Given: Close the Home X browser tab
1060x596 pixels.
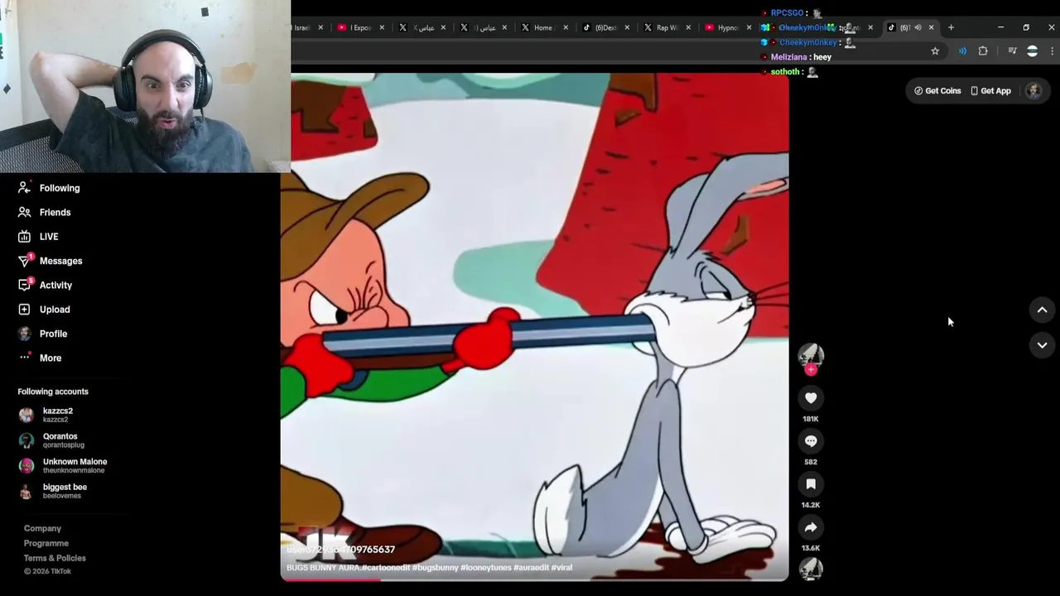Looking at the screenshot, I should click(566, 27).
